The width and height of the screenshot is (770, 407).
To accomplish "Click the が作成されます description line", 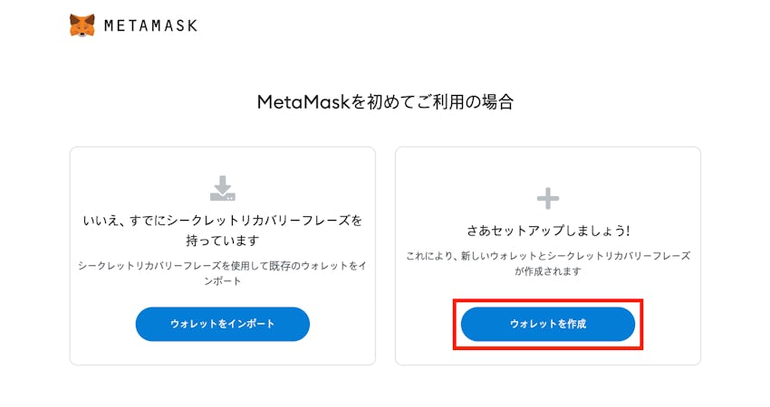I will point(548,271).
